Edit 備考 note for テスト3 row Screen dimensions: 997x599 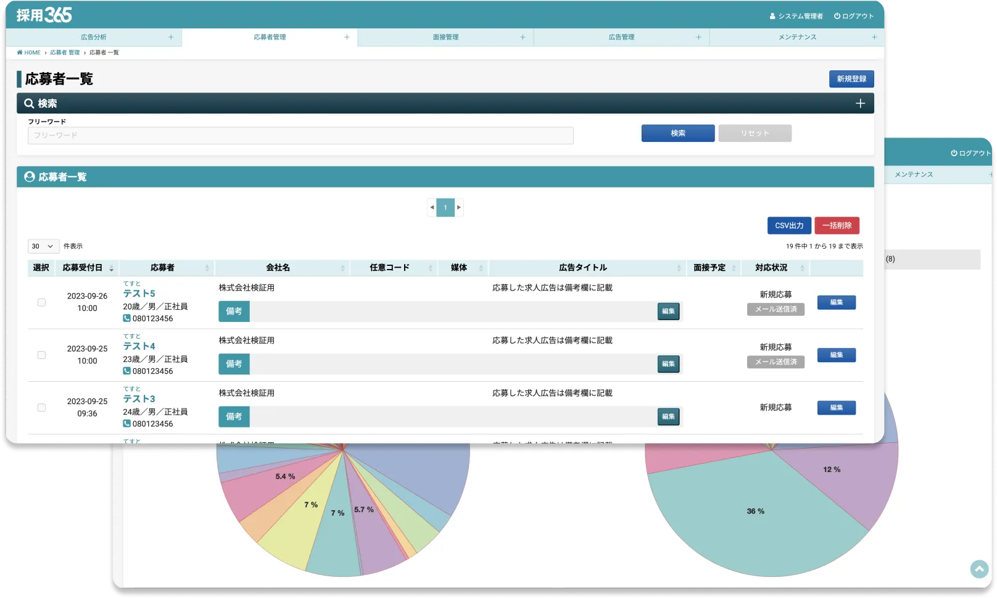pos(668,417)
